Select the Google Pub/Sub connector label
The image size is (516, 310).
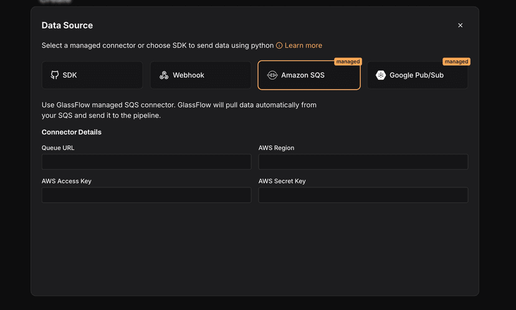click(417, 75)
